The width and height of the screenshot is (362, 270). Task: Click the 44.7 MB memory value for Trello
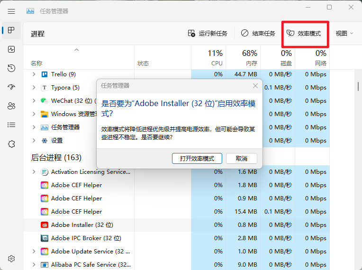pos(245,74)
